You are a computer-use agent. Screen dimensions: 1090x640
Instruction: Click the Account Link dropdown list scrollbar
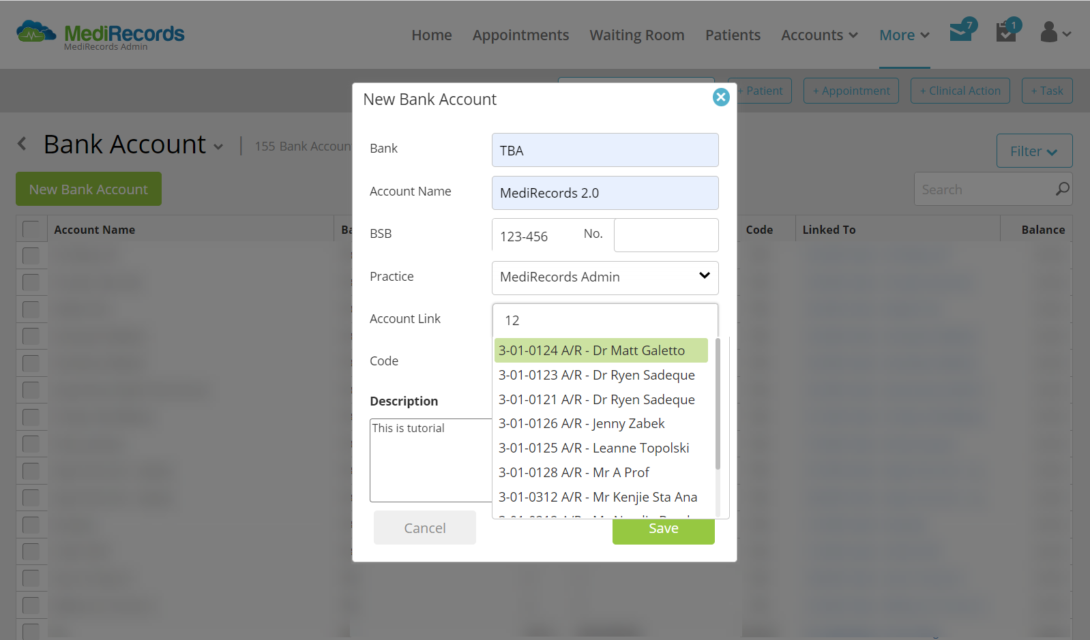point(718,404)
